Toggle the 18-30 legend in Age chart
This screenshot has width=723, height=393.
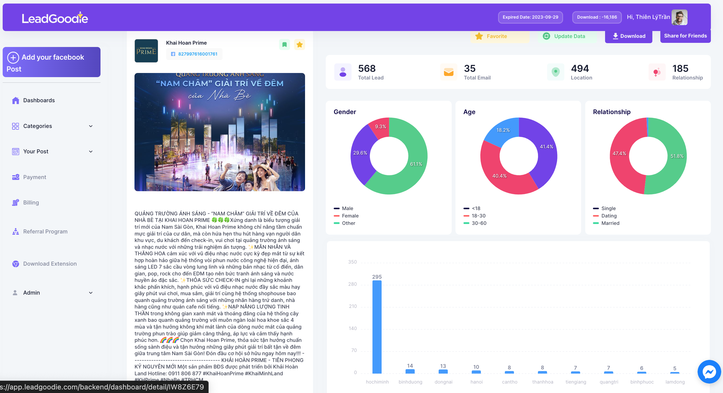pyautogui.click(x=478, y=216)
